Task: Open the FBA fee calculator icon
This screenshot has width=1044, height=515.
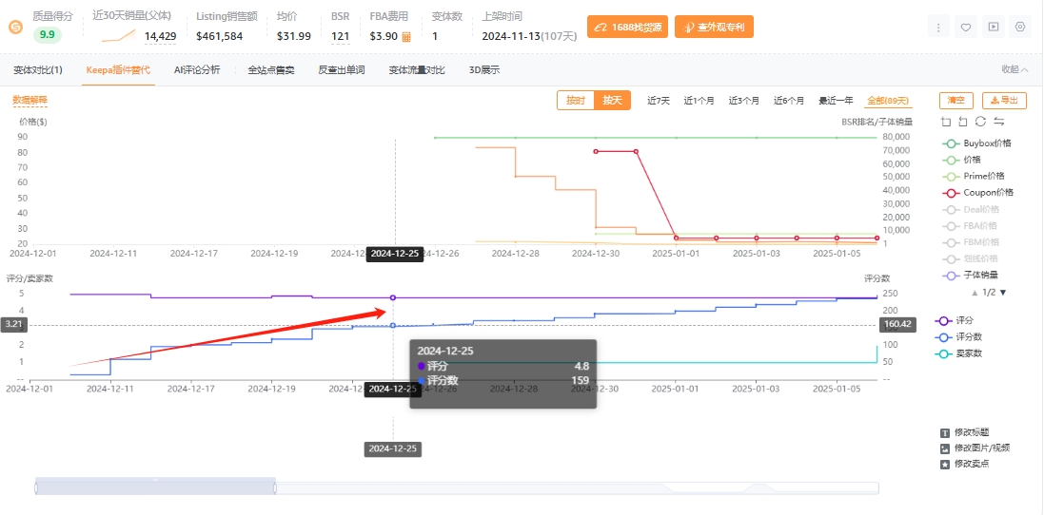Action: (x=406, y=36)
